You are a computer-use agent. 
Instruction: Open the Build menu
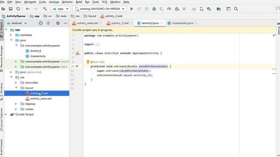[x=79, y=2]
